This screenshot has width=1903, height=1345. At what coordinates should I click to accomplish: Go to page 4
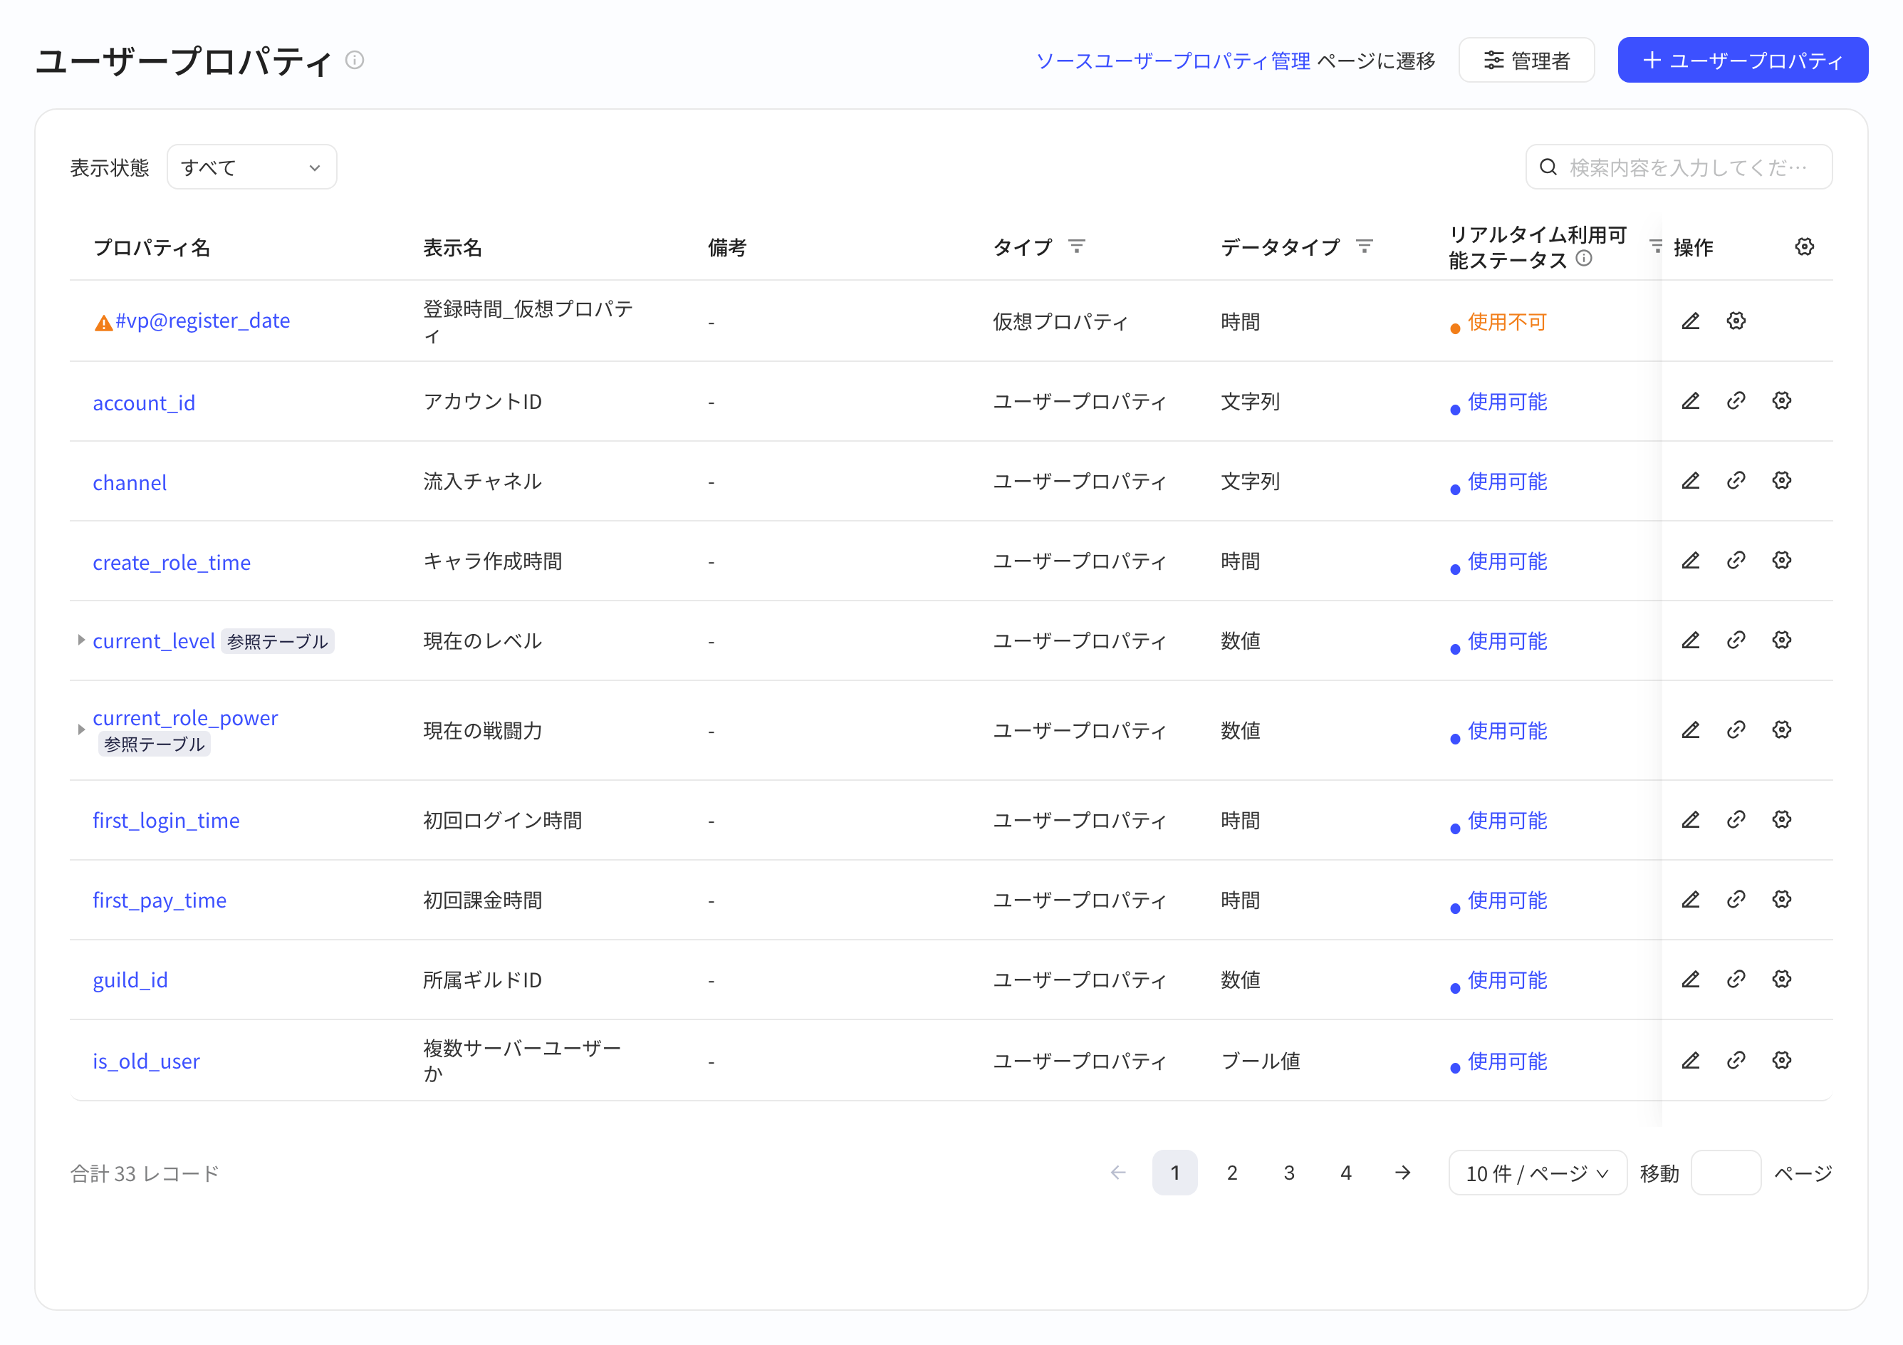point(1345,1173)
